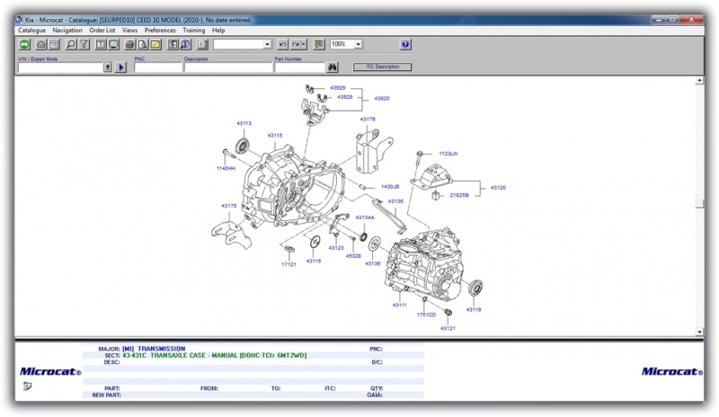Click the diagram scrollbar up arrow
The image size is (719, 417).
[x=699, y=81]
